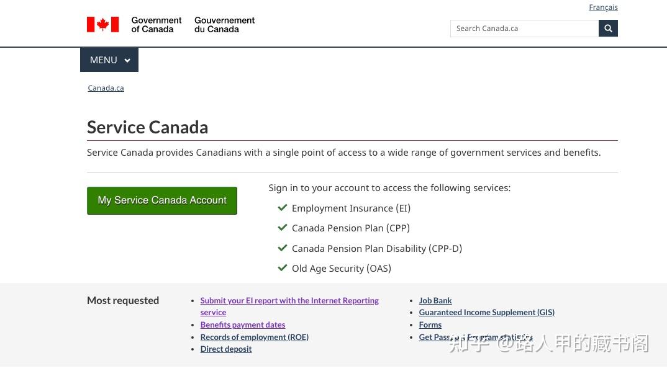Click the search magnifier icon button

(608, 29)
